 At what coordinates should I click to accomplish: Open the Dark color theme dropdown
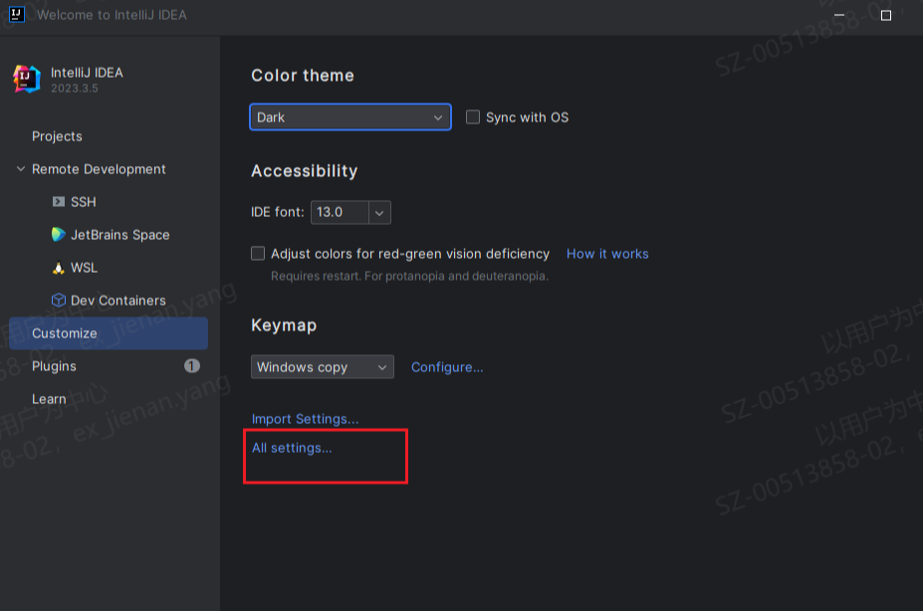click(350, 117)
